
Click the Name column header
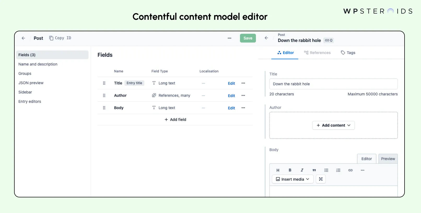tap(119, 71)
